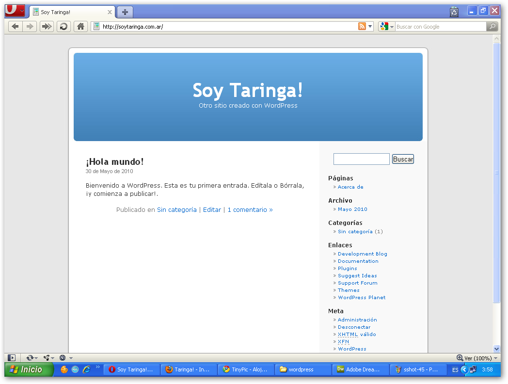Viewport: 508px width, 384px height.
Task: Click the search magnifier button in toolbar
Action: 492,27
